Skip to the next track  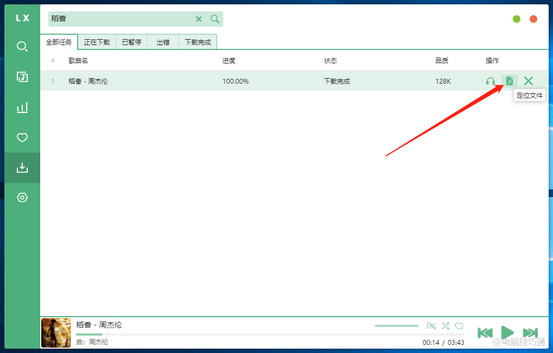pos(530,332)
